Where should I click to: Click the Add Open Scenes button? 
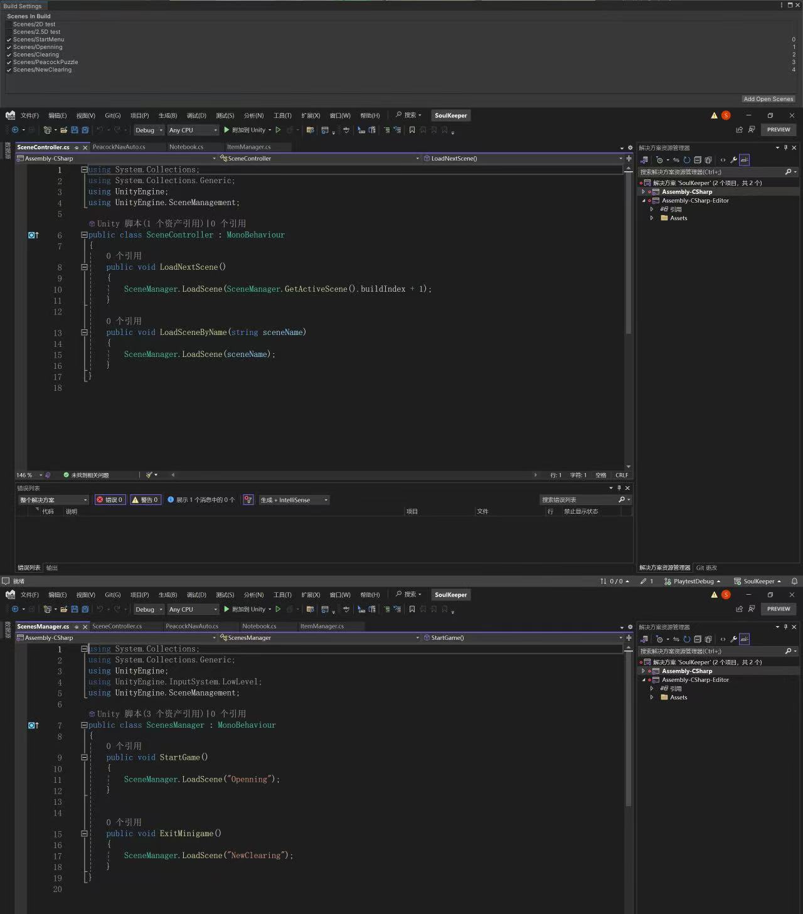(768, 99)
